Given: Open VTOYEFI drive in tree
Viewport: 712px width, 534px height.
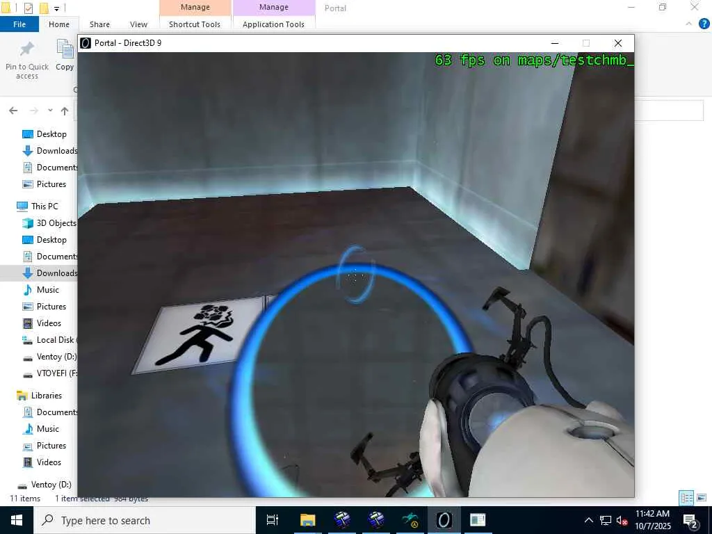Looking at the screenshot, I should [49, 373].
